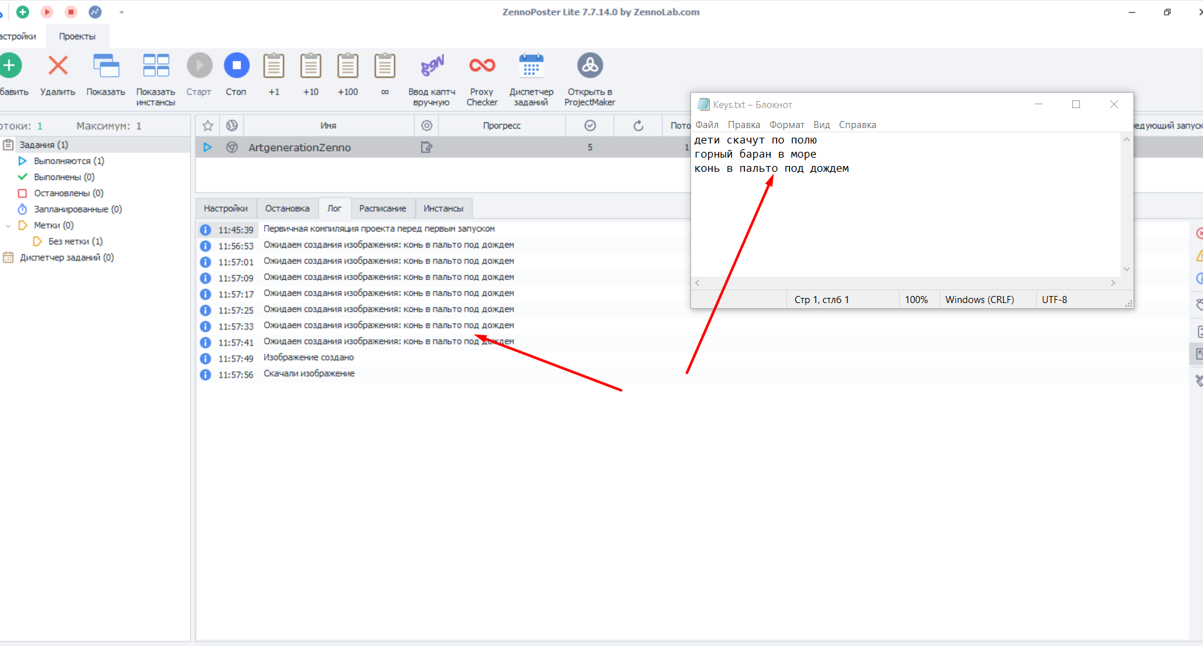Viewport: 1203px width, 646px height.
Task: Click the red play icon in title bar
Action: click(47, 12)
